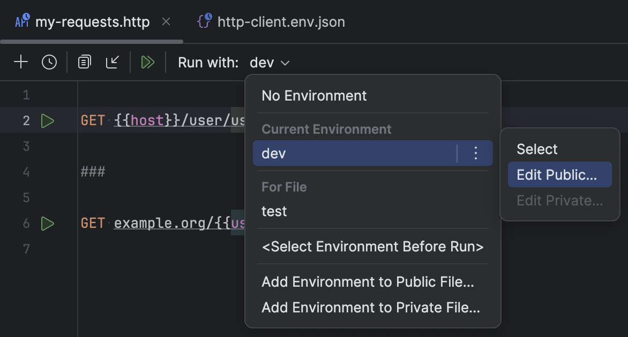The height and width of the screenshot is (337, 628).
Task: Open the request history via clock icon
Action: (x=49, y=62)
